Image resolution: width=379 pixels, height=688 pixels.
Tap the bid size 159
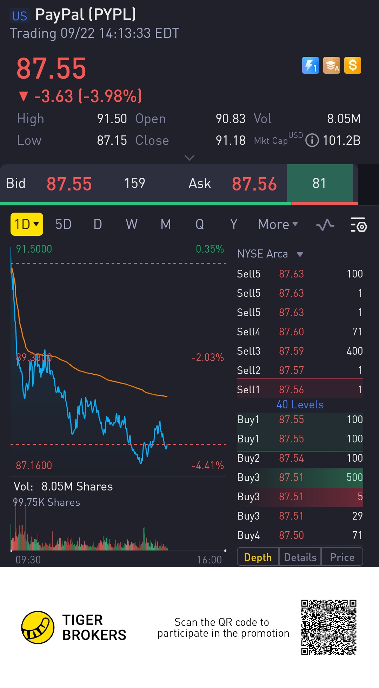(135, 183)
